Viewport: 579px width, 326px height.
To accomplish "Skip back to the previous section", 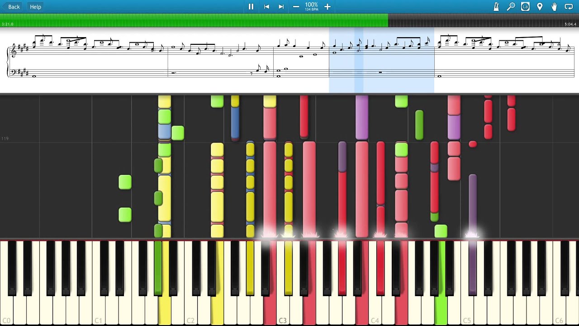I will tap(266, 7).
